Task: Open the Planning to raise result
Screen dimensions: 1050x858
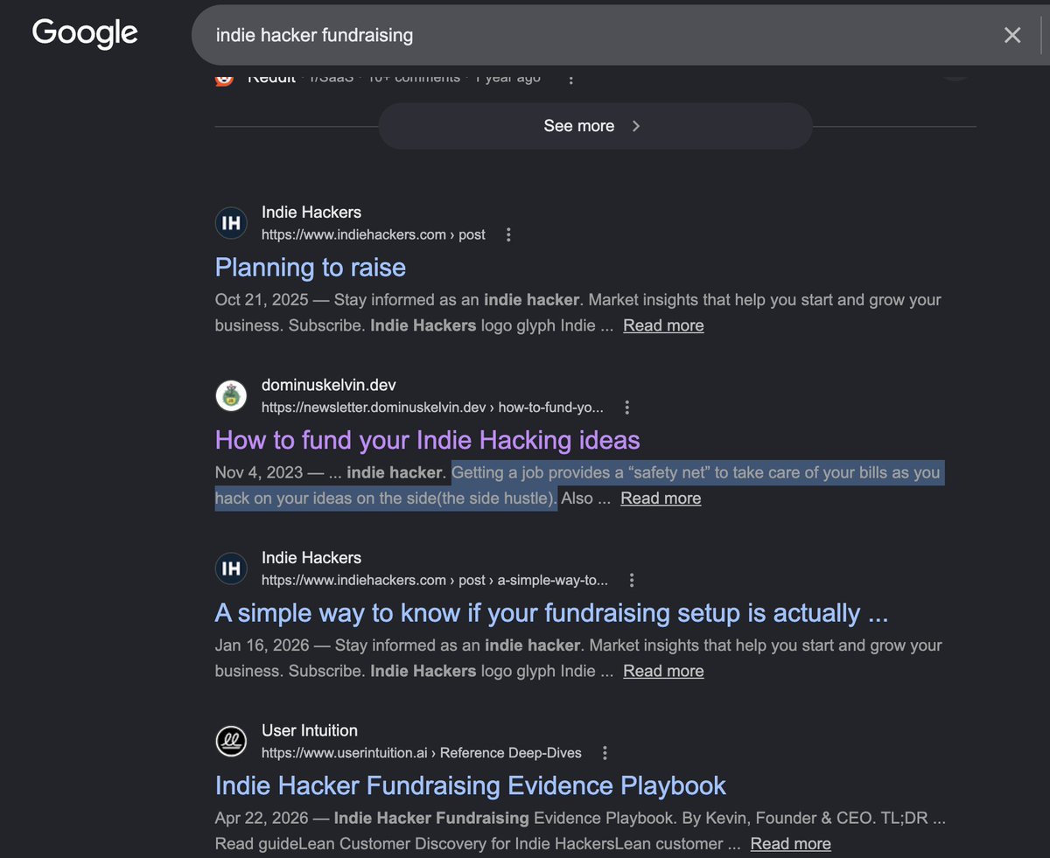Action: click(x=311, y=267)
